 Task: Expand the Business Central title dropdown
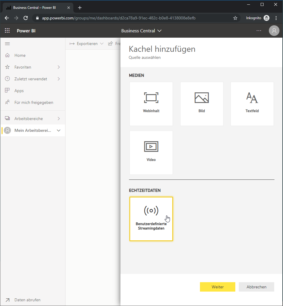(141, 31)
